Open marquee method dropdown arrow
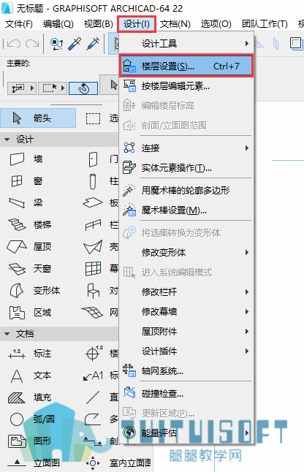Screen dimensions: 304x472 click(63, 88)
